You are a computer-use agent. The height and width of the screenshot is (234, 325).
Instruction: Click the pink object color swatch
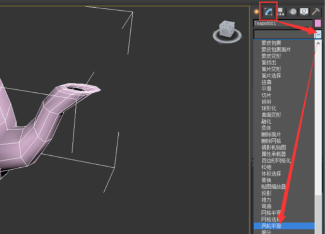click(318, 23)
